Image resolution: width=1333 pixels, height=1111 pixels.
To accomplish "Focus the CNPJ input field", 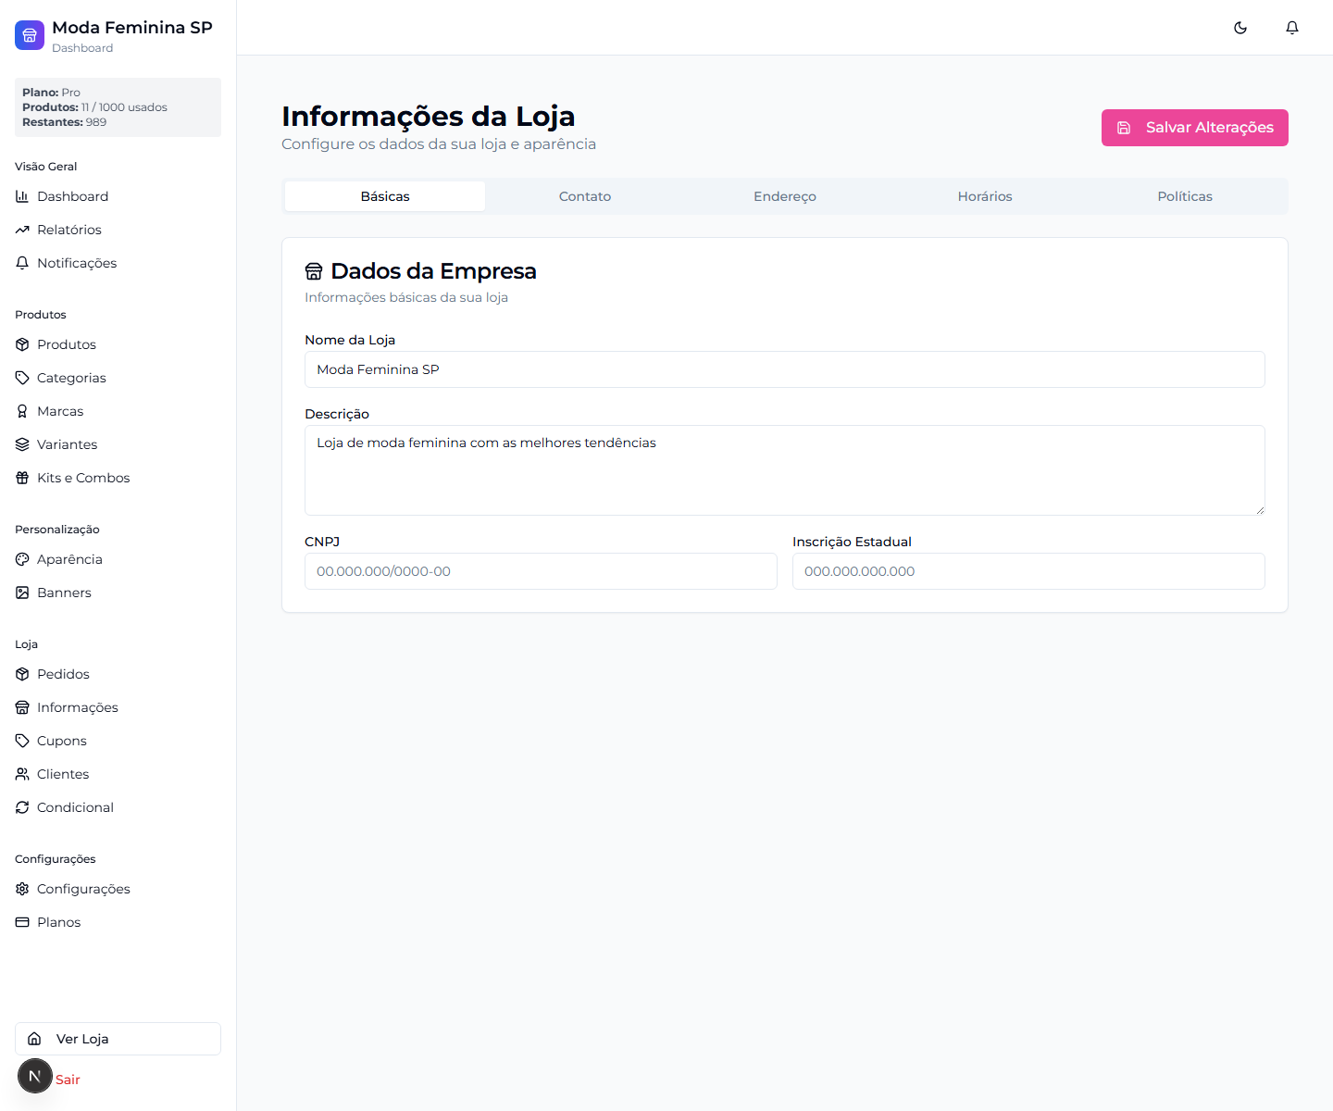I will coord(541,571).
